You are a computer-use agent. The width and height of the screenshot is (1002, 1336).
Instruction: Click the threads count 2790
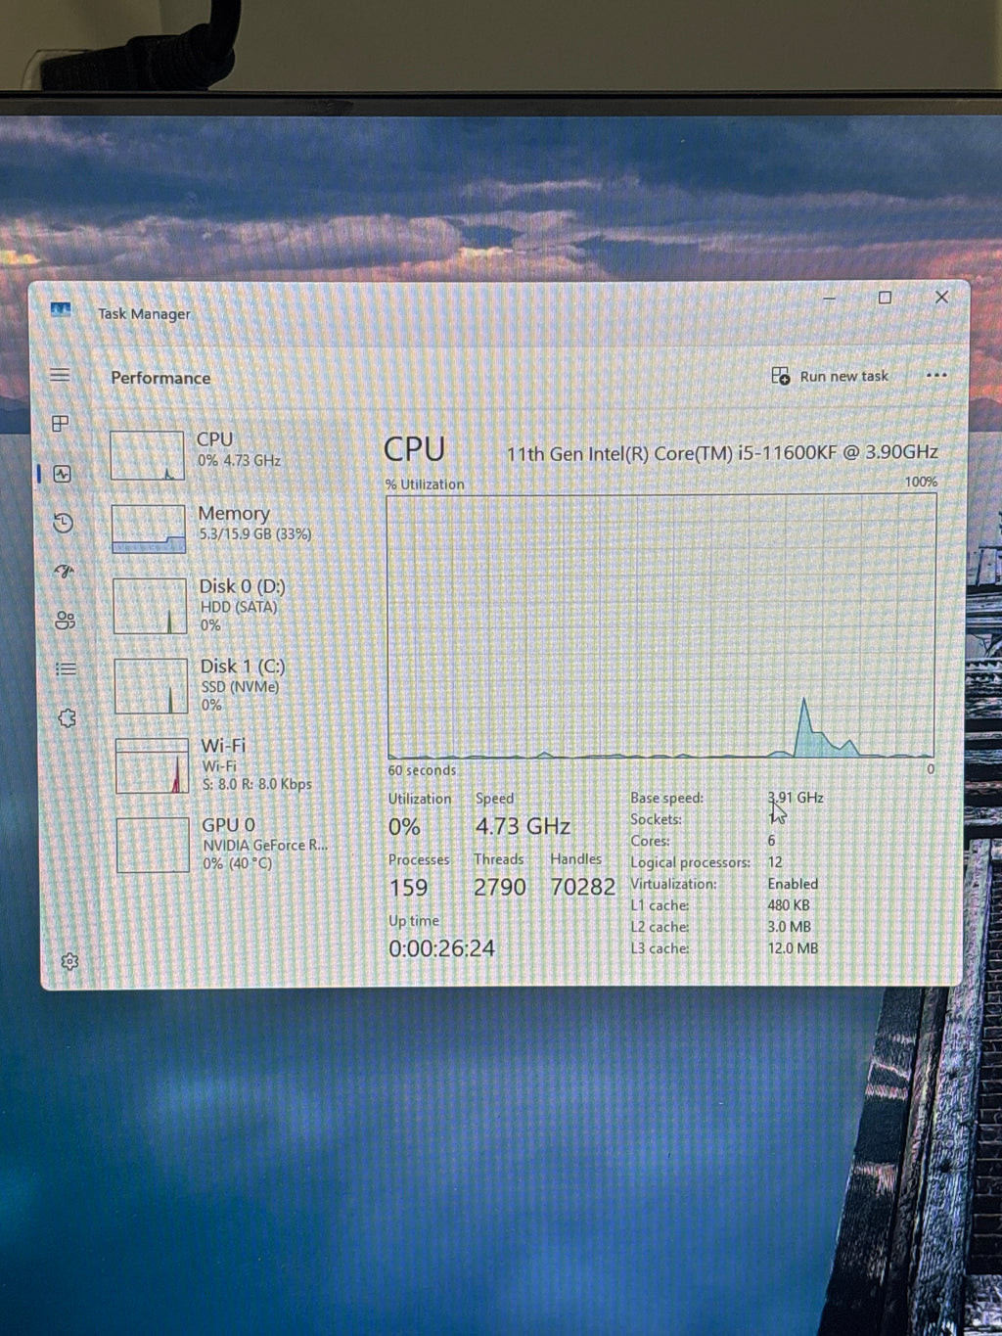coord(500,887)
